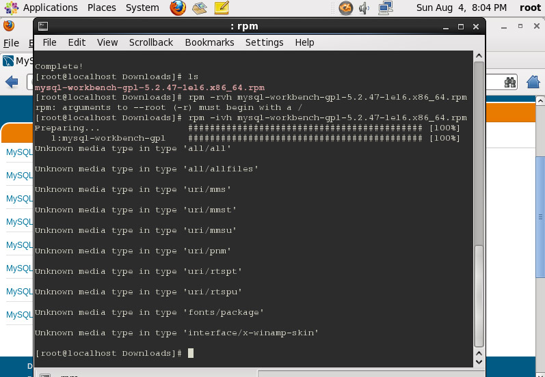Click the 'uri/pnm' warning line

point(133,251)
